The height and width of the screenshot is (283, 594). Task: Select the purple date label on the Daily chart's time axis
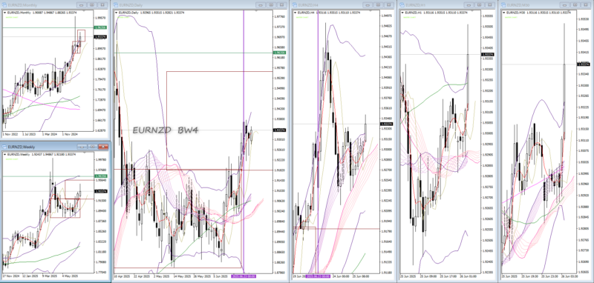pyautogui.click(x=244, y=276)
